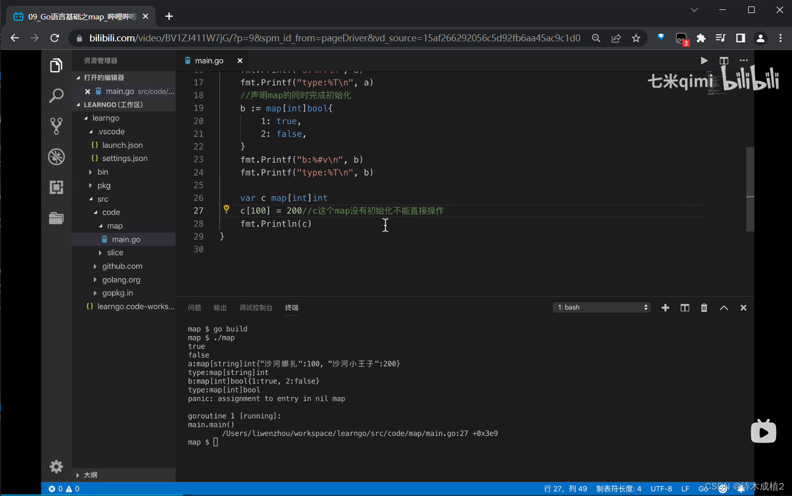Open the Search icon in activity bar
792x496 pixels.
(x=56, y=96)
